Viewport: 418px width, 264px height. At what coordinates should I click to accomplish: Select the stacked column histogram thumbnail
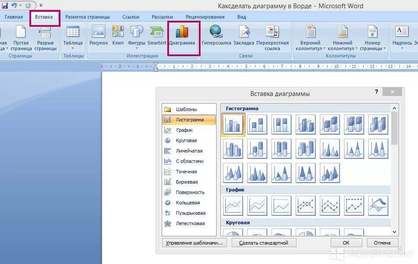coord(257,124)
